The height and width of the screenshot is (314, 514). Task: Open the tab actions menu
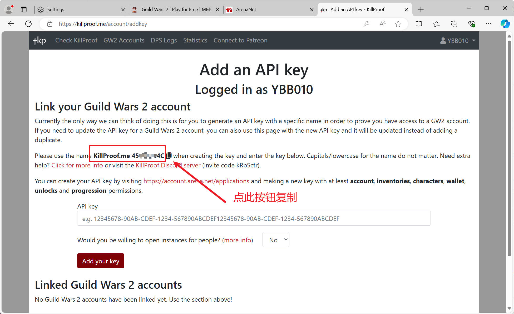click(24, 9)
